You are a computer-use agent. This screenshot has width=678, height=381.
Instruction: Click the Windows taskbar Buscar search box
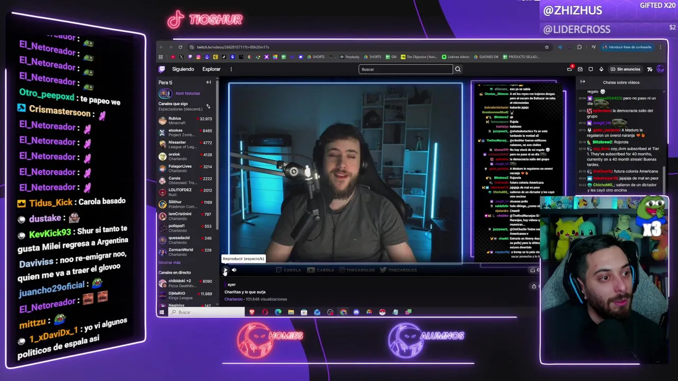coord(207,312)
